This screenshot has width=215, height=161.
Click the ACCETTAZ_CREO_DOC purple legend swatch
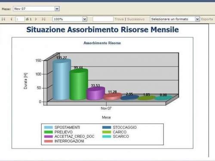tap(49, 137)
